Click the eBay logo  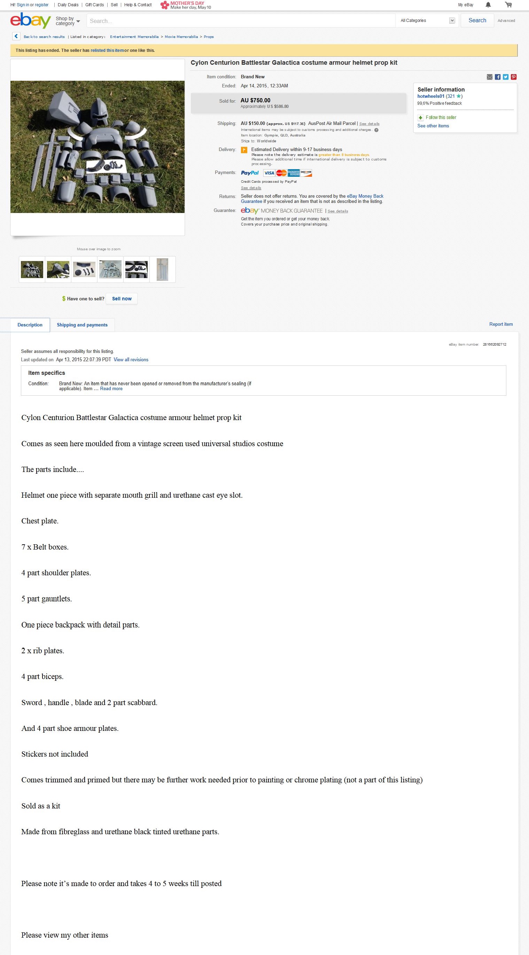[30, 21]
